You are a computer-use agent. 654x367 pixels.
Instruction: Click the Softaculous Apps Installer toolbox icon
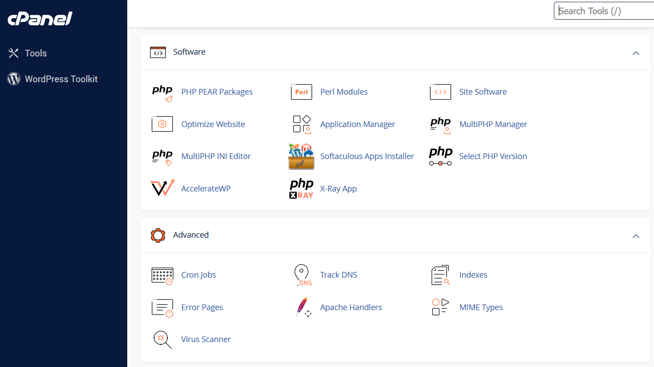click(x=301, y=156)
